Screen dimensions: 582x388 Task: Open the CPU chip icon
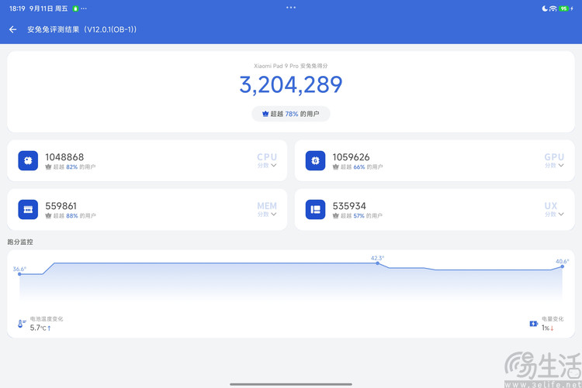click(28, 160)
